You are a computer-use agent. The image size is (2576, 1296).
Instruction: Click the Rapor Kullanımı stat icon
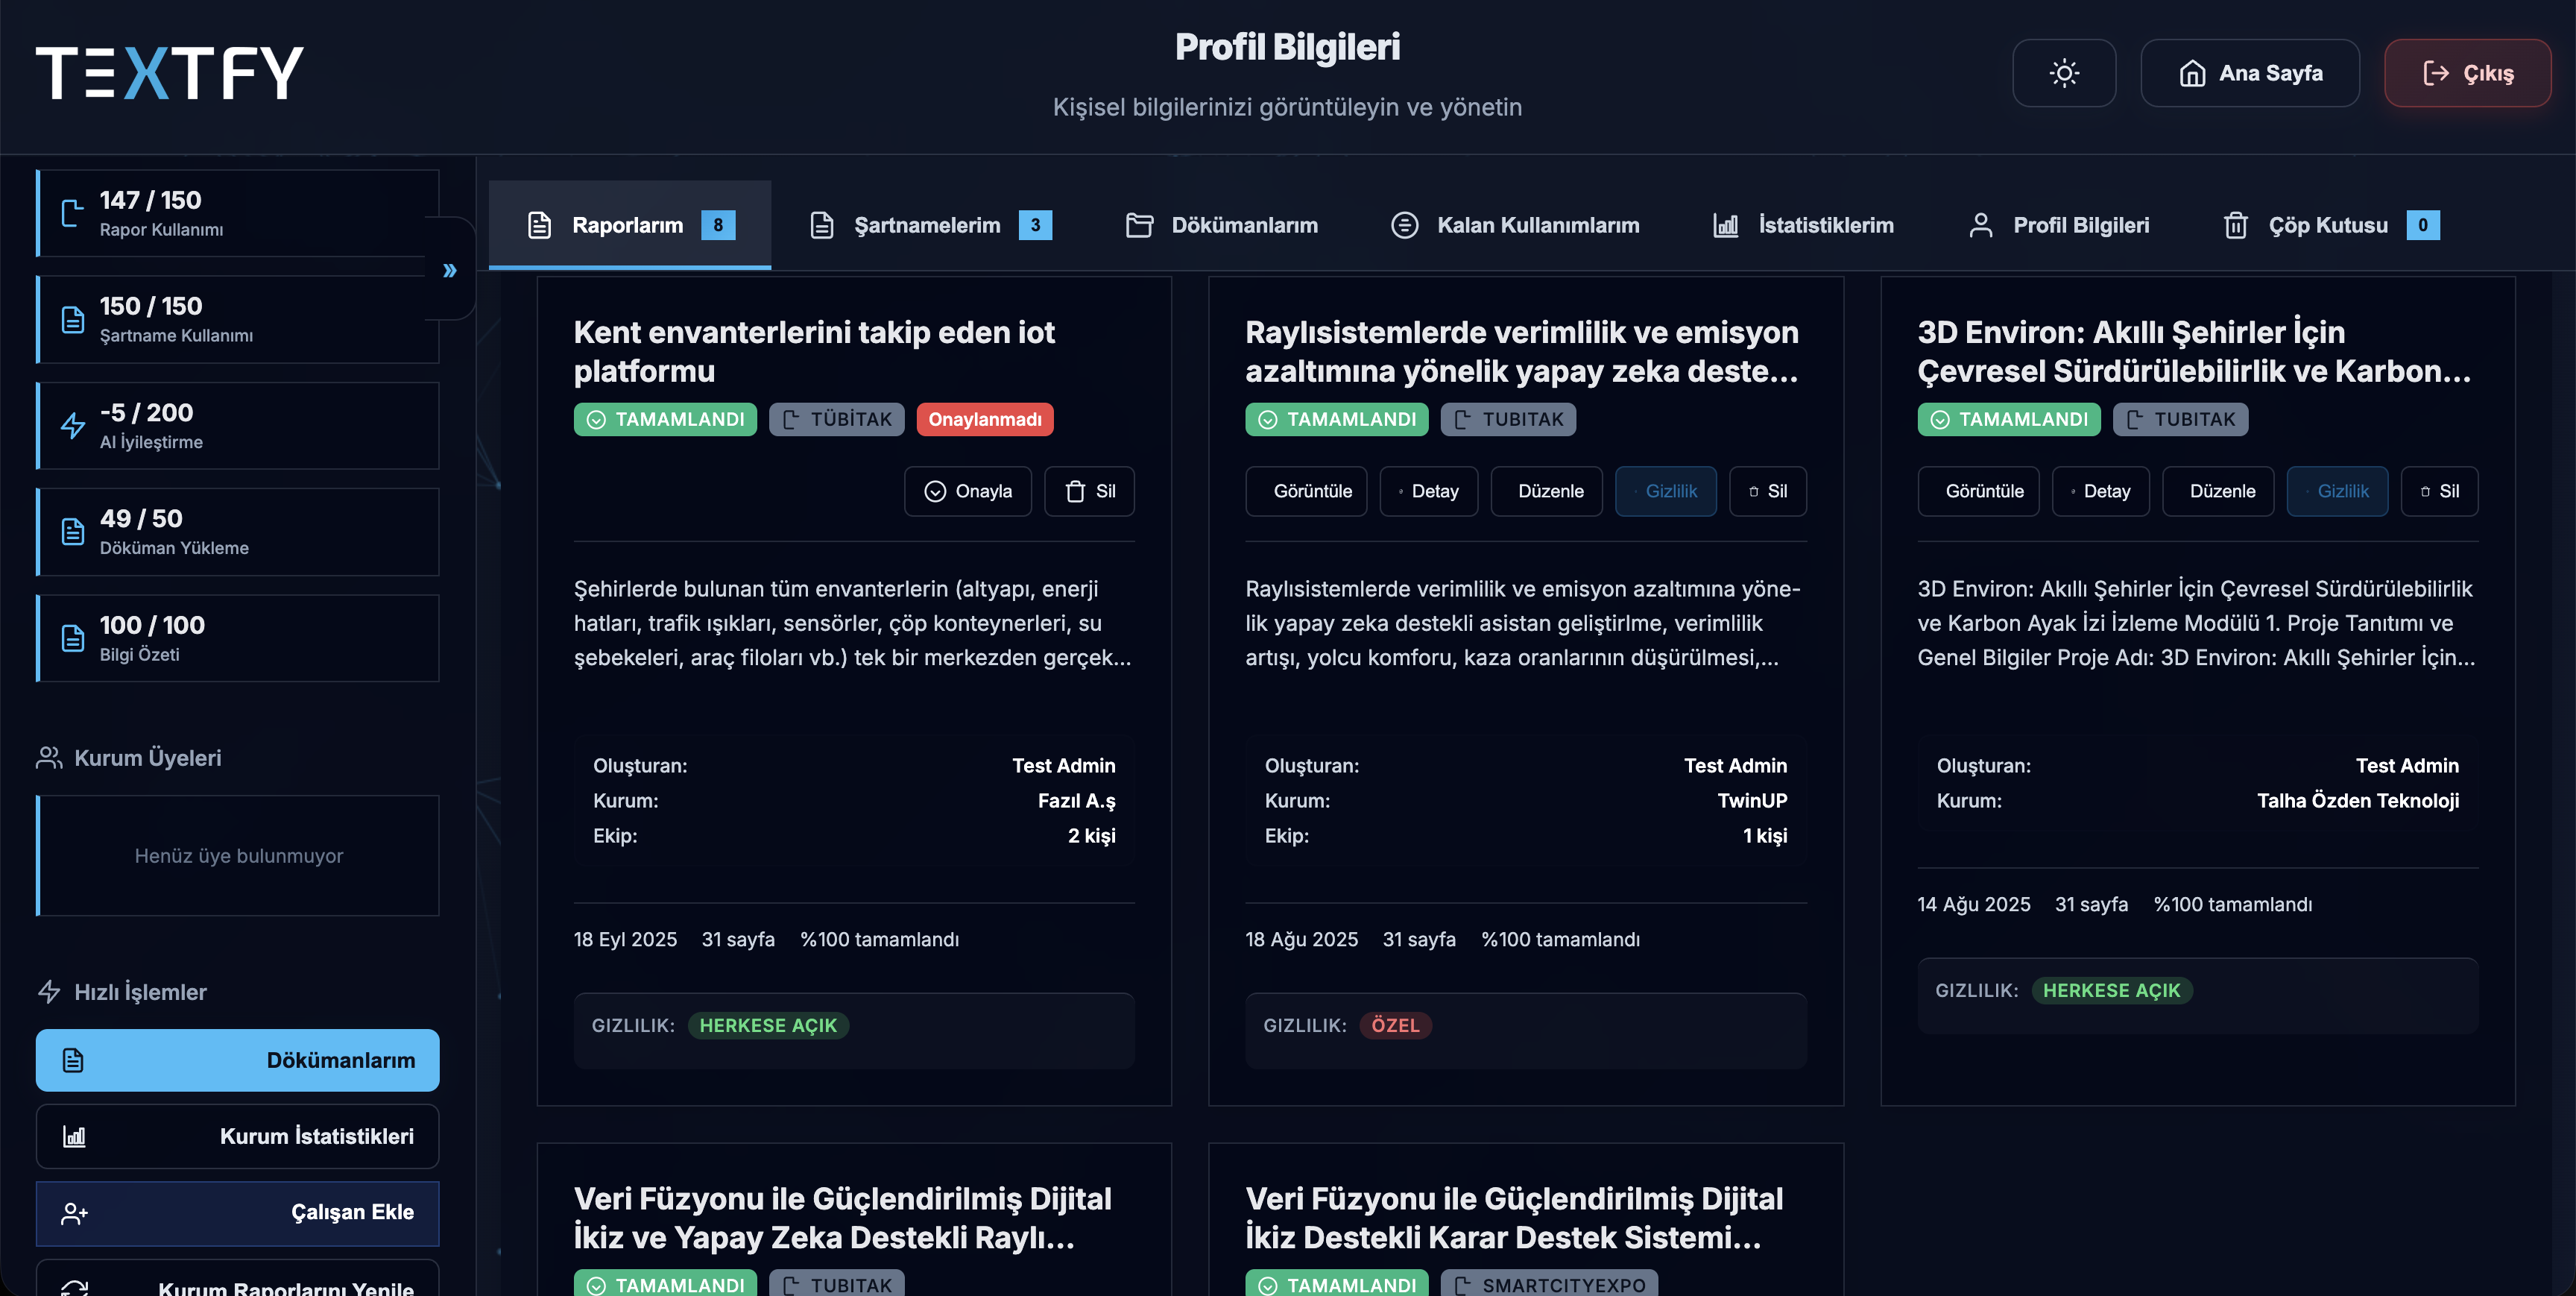tap(72, 213)
